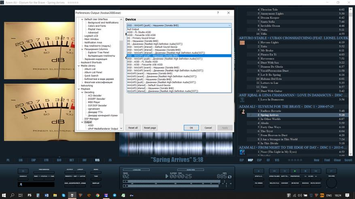Click PREFERENCES button on control panel

point(44,172)
